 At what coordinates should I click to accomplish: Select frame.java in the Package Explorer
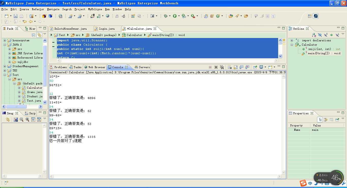point(35,92)
